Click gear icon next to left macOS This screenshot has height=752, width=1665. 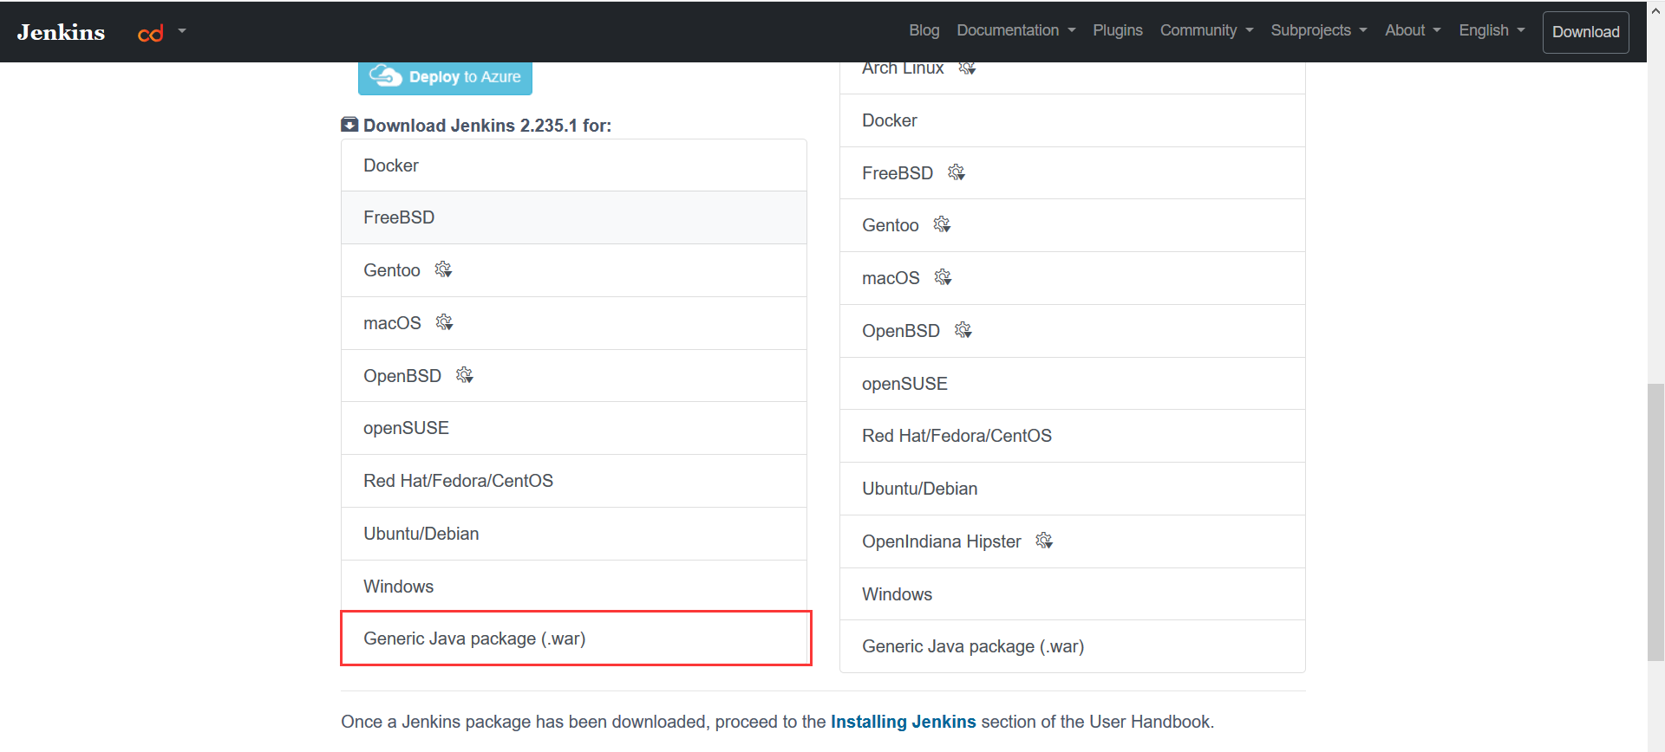[x=444, y=322]
